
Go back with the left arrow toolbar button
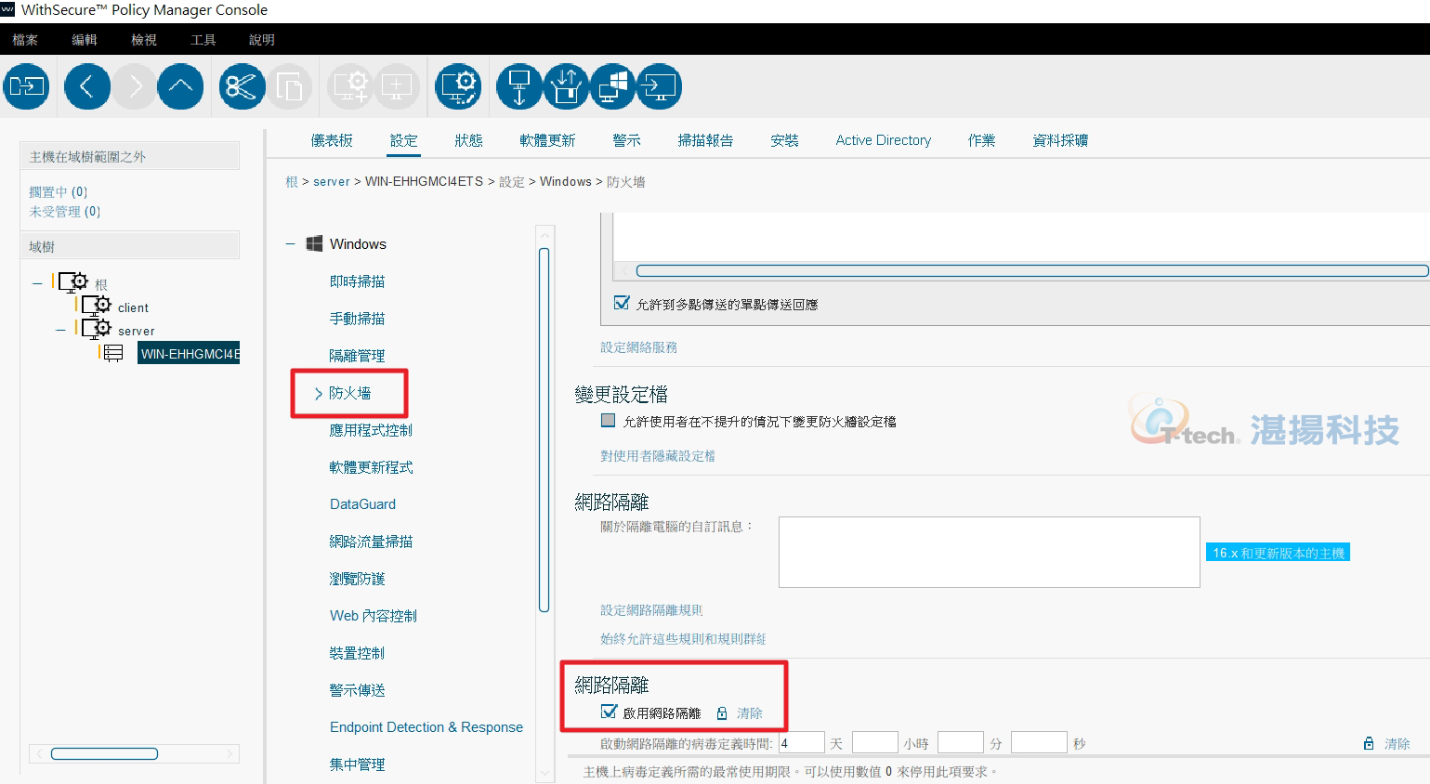pos(87,86)
